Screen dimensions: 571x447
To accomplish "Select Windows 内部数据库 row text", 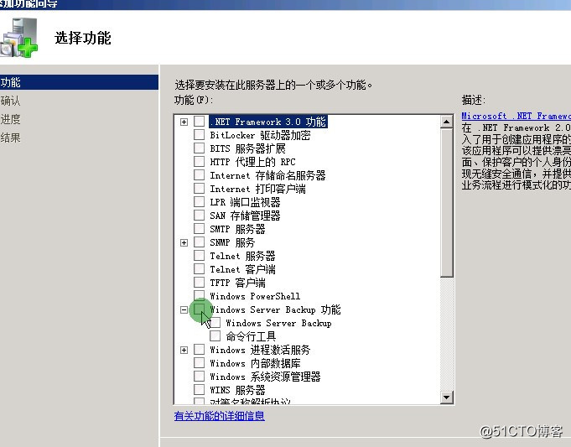I will pyautogui.click(x=255, y=363).
